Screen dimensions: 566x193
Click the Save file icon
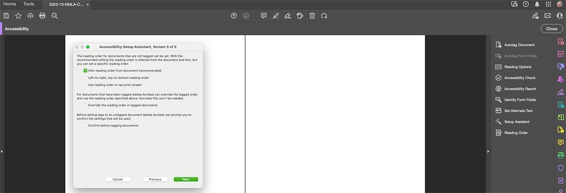point(6,16)
